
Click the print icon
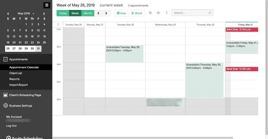point(158,13)
